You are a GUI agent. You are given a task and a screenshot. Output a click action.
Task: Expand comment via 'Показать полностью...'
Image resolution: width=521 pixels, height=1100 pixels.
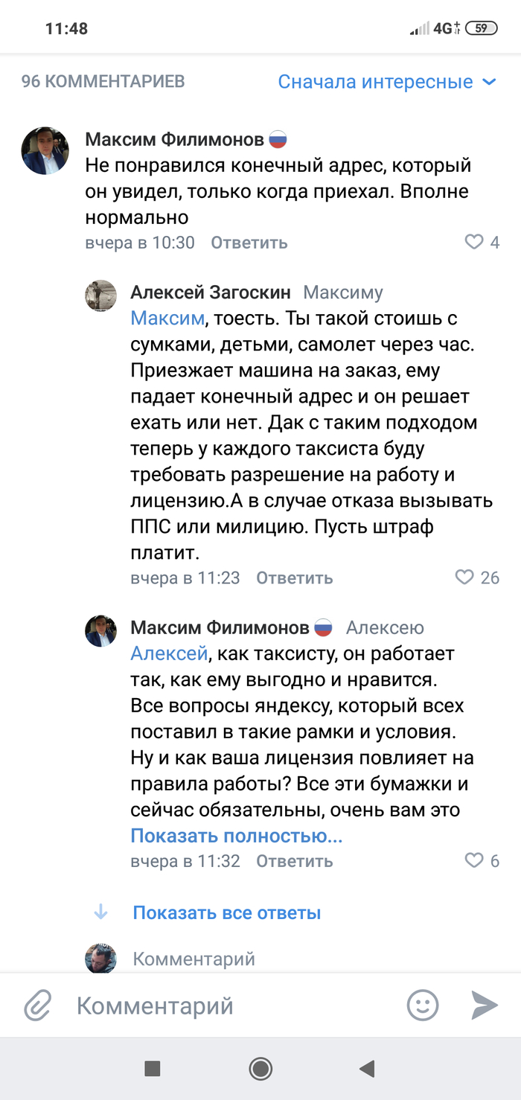click(x=237, y=836)
